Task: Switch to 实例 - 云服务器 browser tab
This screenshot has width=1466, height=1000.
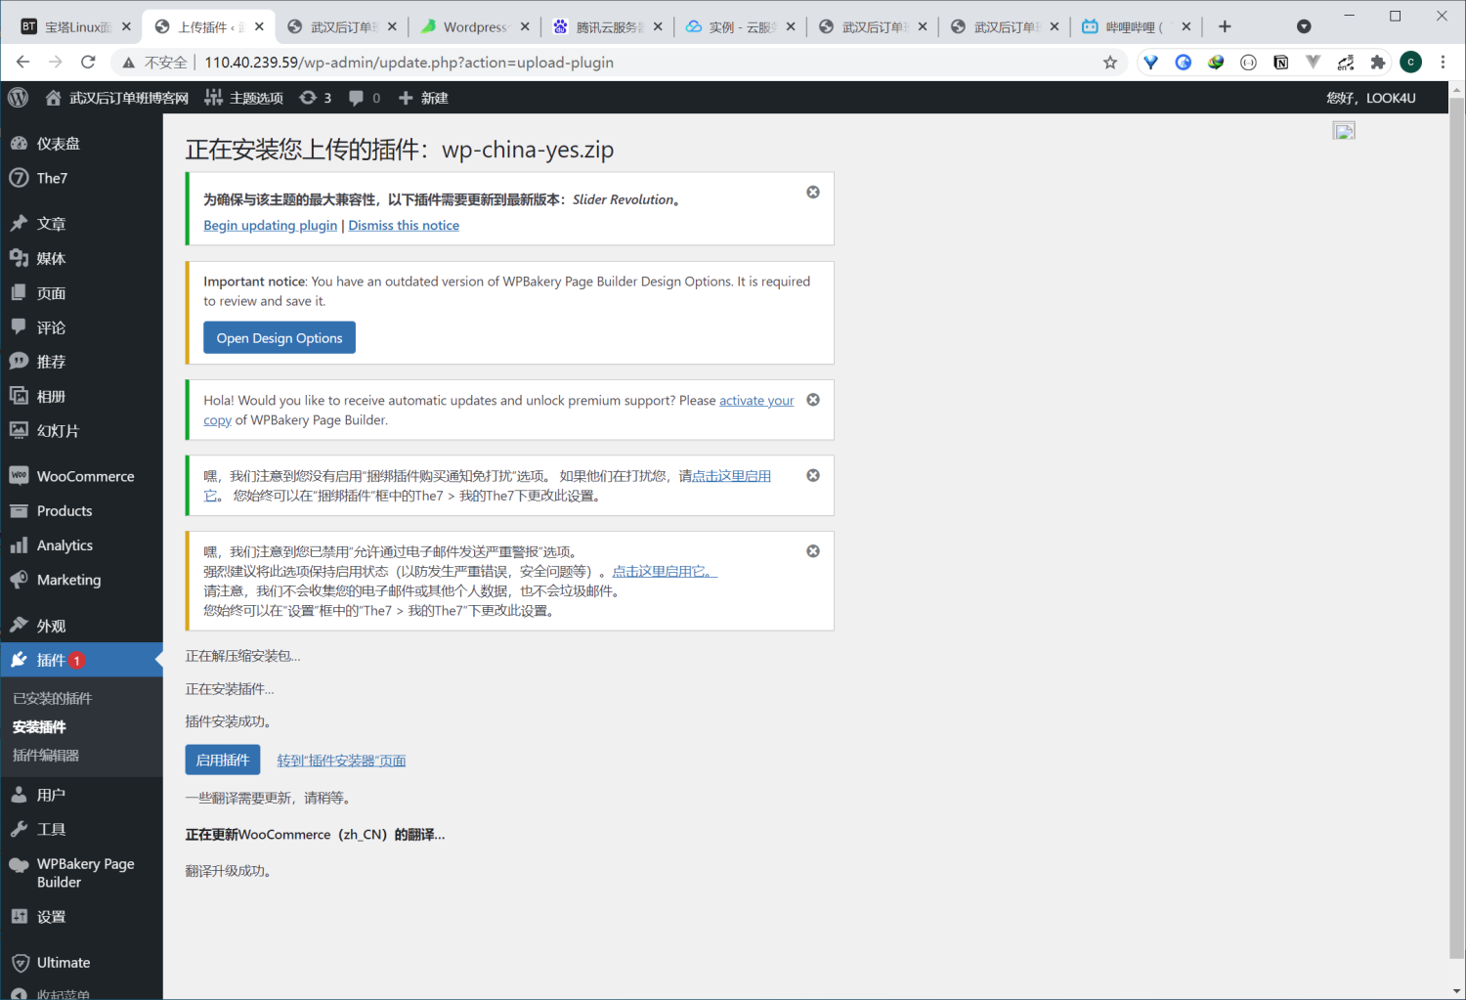Action: click(740, 26)
